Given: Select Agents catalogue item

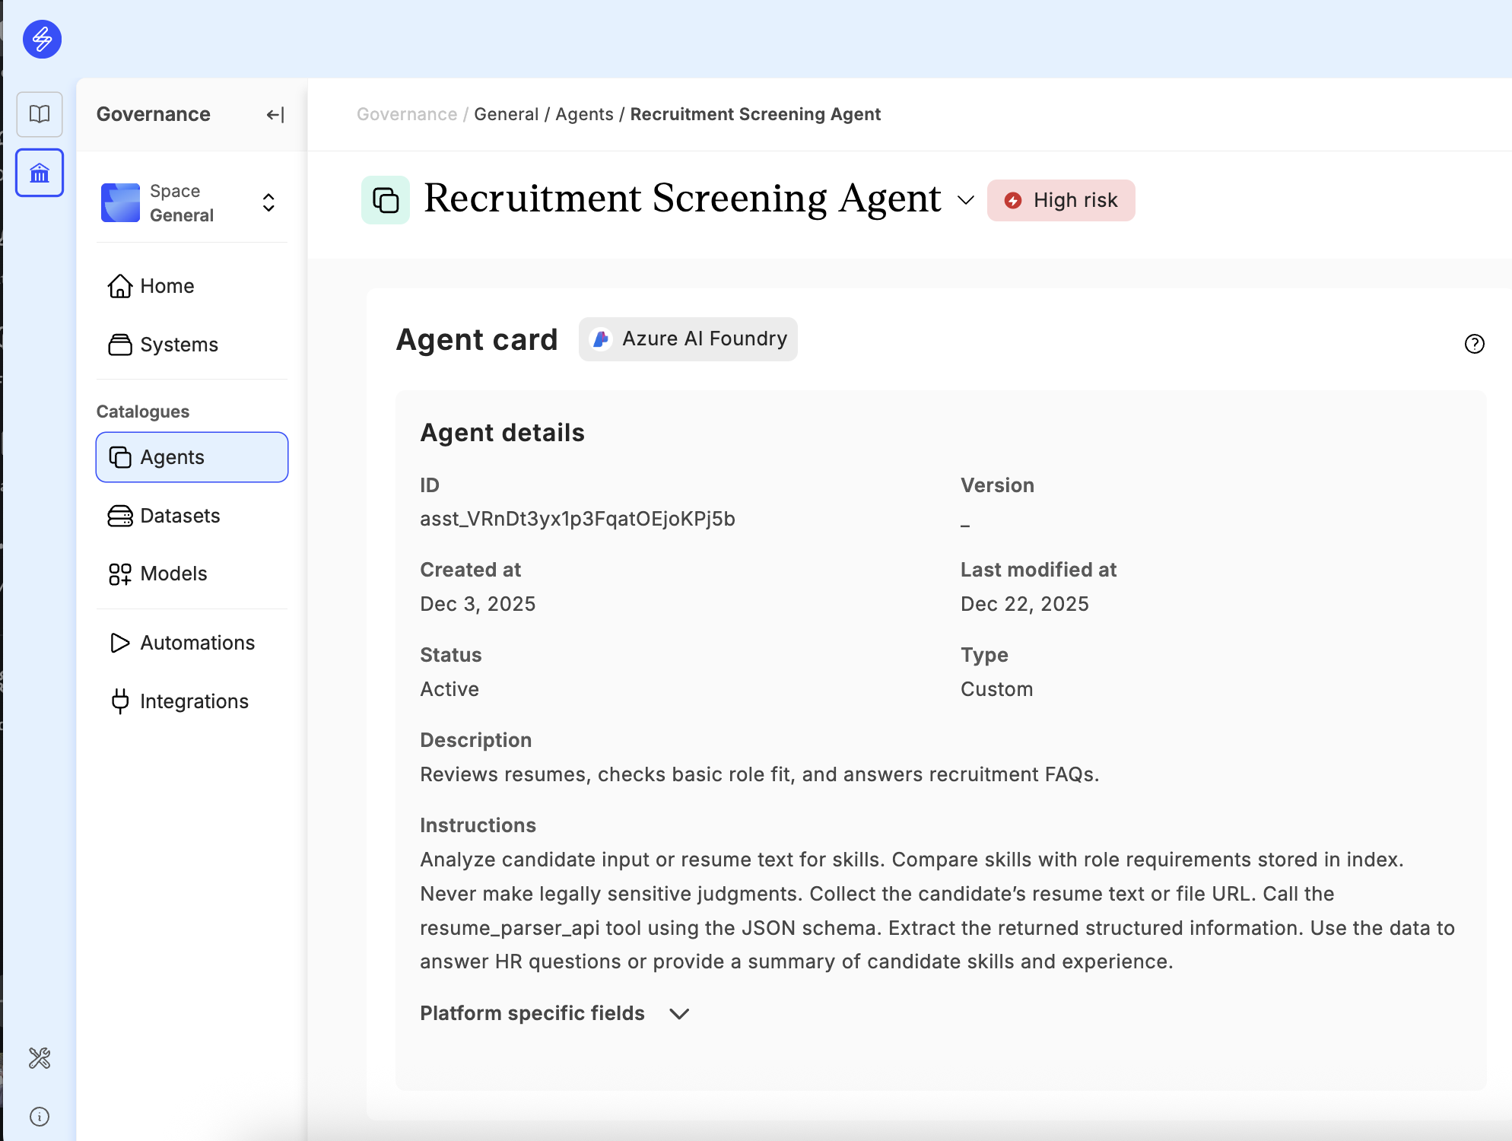Looking at the screenshot, I should pos(192,457).
